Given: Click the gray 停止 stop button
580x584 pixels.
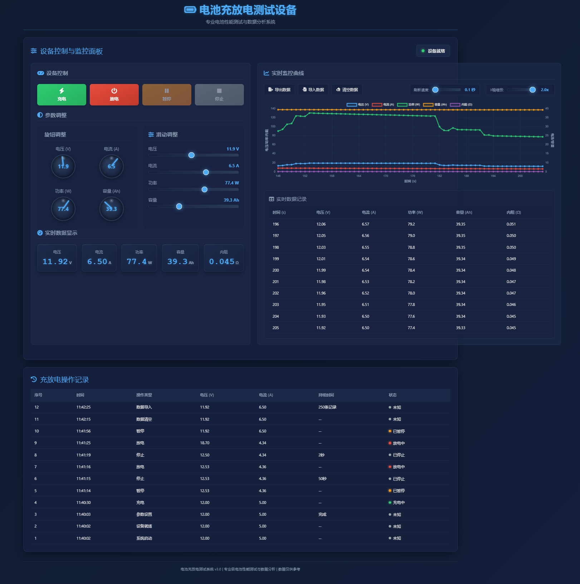Looking at the screenshot, I should pos(219,95).
